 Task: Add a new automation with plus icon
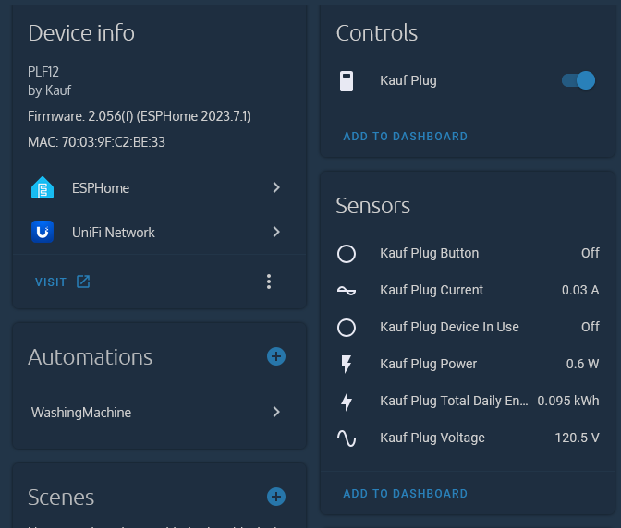pyautogui.click(x=275, y=356)
